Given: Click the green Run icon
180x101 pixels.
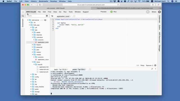Looking at the screenshot, I should (111, 12).
